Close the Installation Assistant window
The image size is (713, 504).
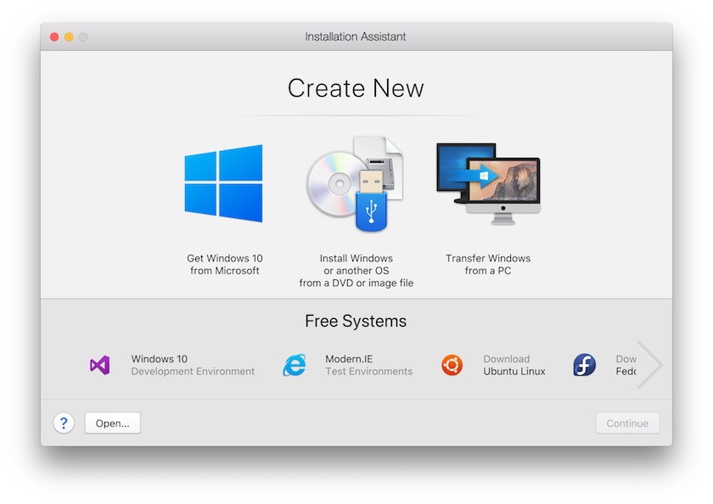coord(54,36)
